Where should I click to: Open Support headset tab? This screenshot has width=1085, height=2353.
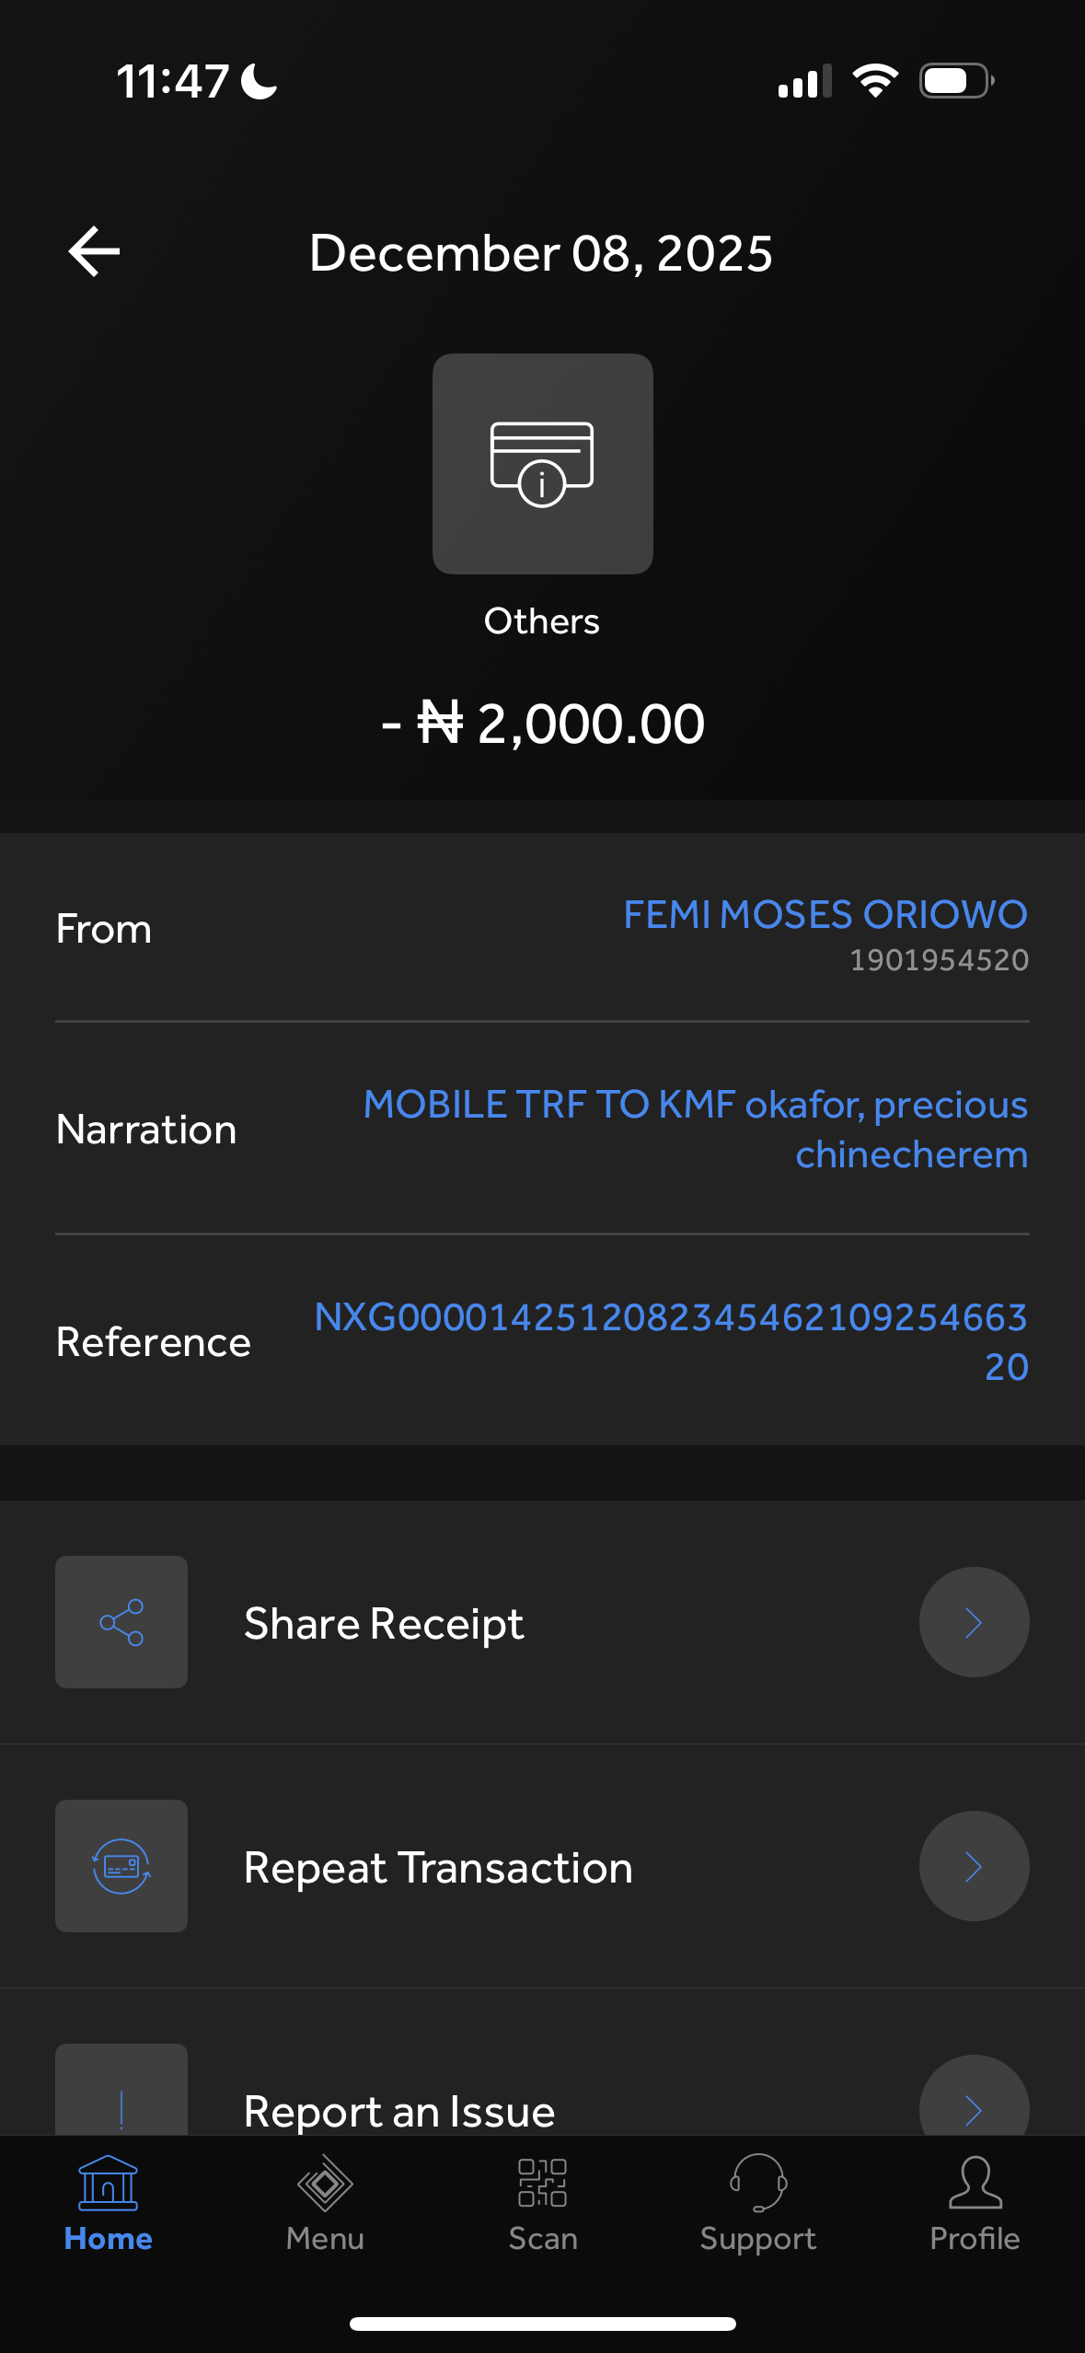click(x=757, y=2204)
